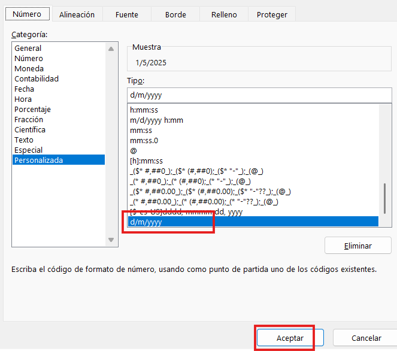
Task: Click Aceptar to confirm the format
Action: (290, 338)
